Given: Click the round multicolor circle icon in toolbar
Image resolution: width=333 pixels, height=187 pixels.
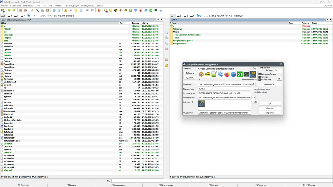Looking at the screenshot, I should click(99, 10).
